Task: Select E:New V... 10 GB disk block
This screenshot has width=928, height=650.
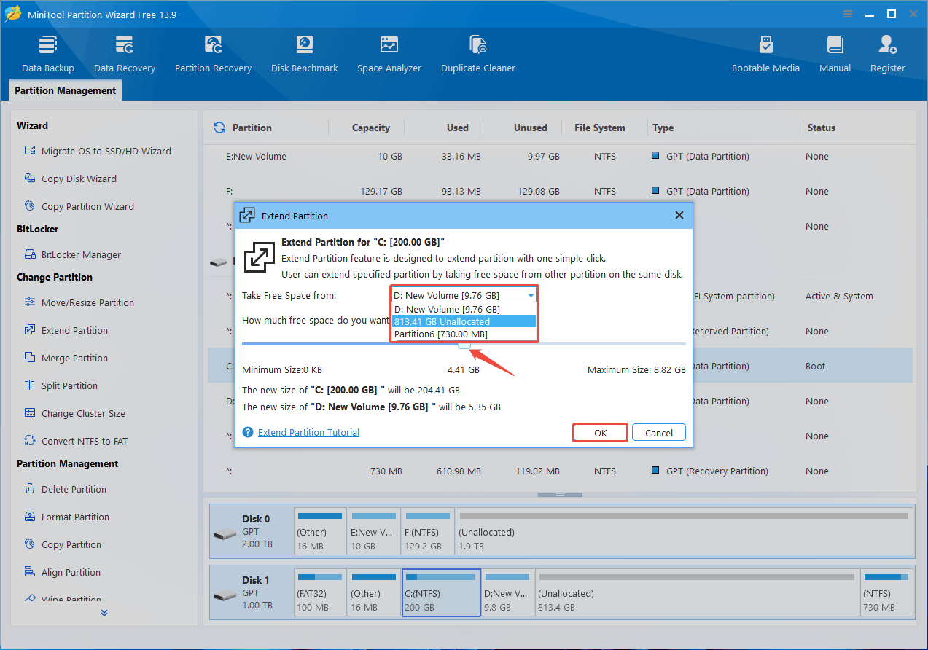Action: 374,531
